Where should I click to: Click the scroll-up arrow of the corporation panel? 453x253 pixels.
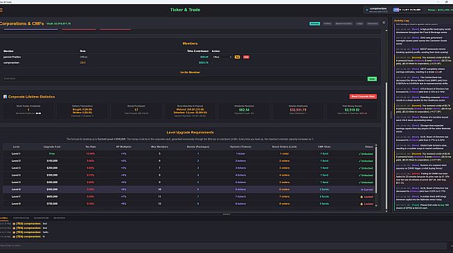pyautogui.click(x=387, y=30)
